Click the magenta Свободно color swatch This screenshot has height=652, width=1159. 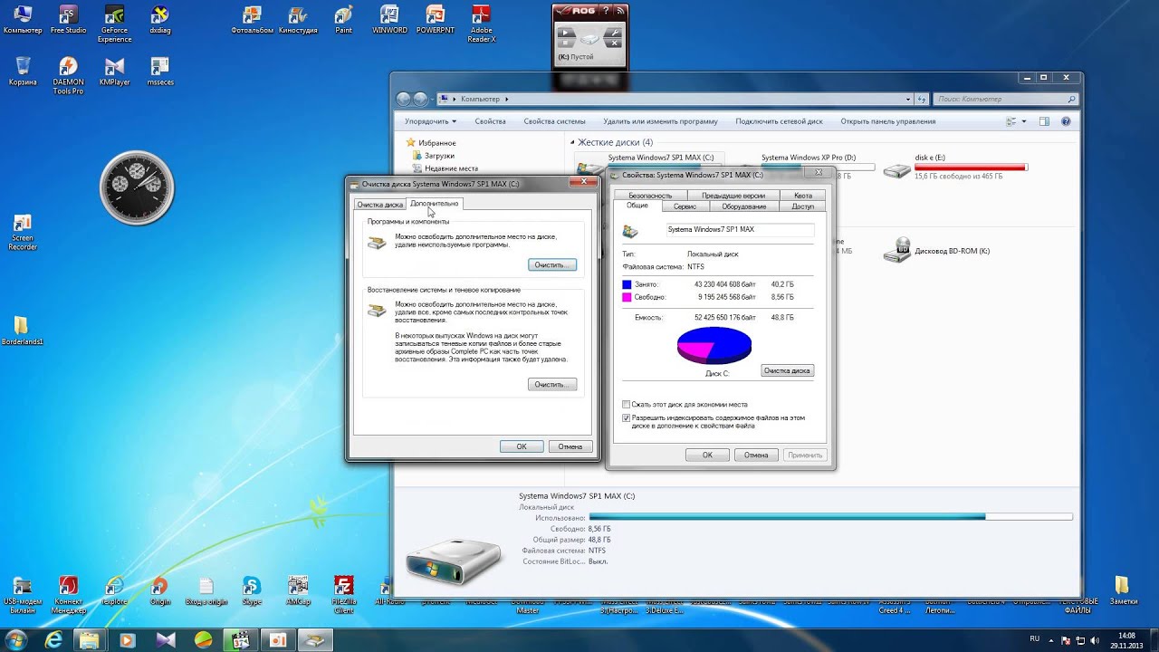[627, 297]
